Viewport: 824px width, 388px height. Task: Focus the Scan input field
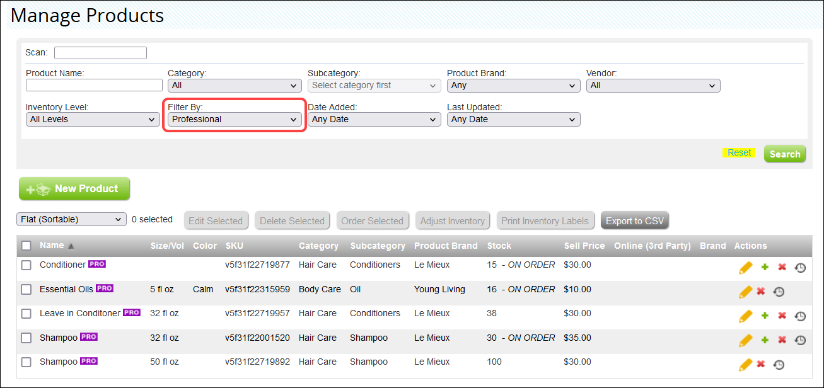(x=100, y=53)
